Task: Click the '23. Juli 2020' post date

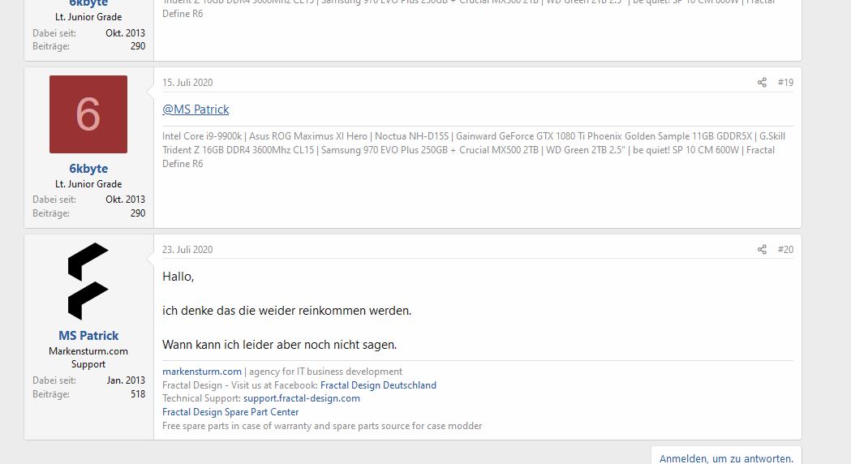Action: (187, 250)
